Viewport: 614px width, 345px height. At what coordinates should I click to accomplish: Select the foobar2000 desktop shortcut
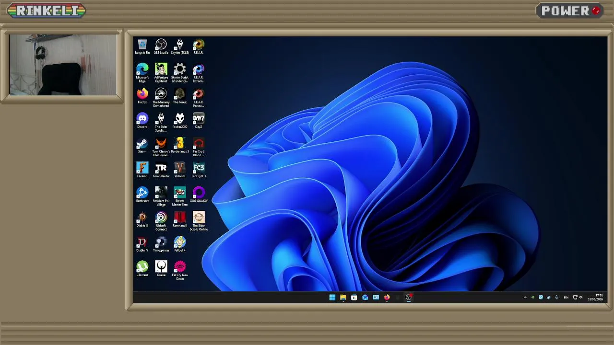180,121
